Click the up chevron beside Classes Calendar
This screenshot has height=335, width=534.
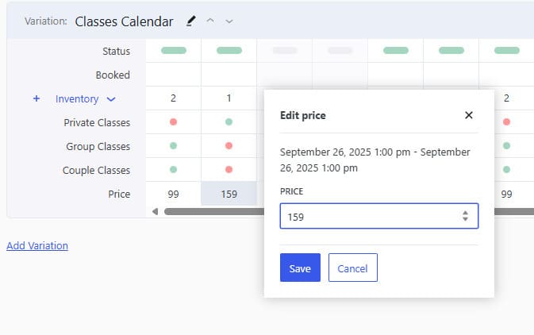(x=210, y=21)
